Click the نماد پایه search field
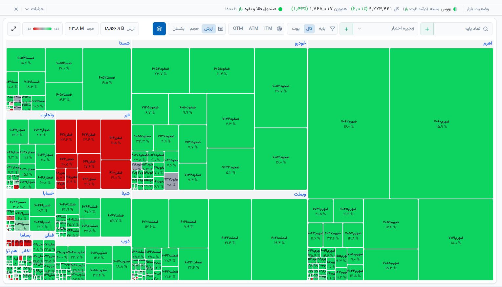The image size is (502, 287). tap(462, 29)
